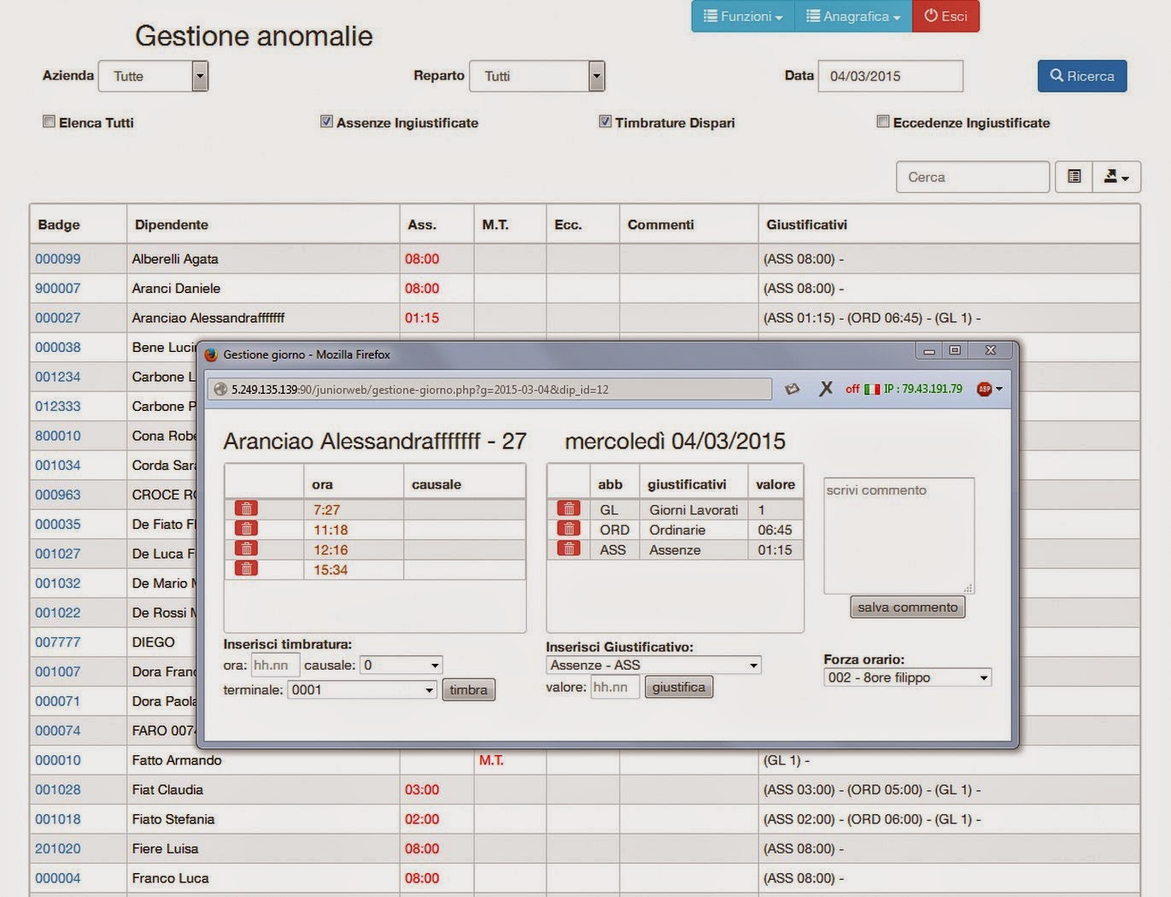The height and width of the screenshot is (897, 1171).
Task: Click the popup window address bar
Action: click(x=489, y=390)
